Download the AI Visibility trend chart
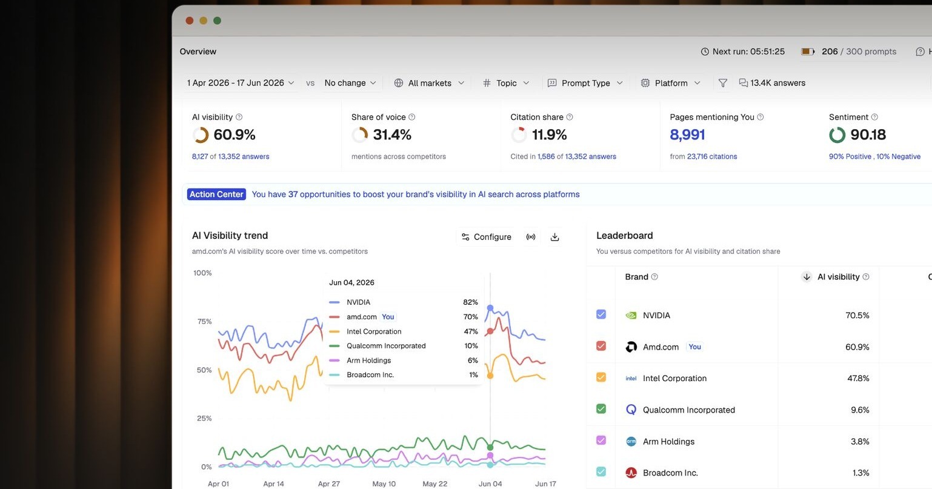The image size is (932, 489). pyautogui.click(x=554, y=237)
